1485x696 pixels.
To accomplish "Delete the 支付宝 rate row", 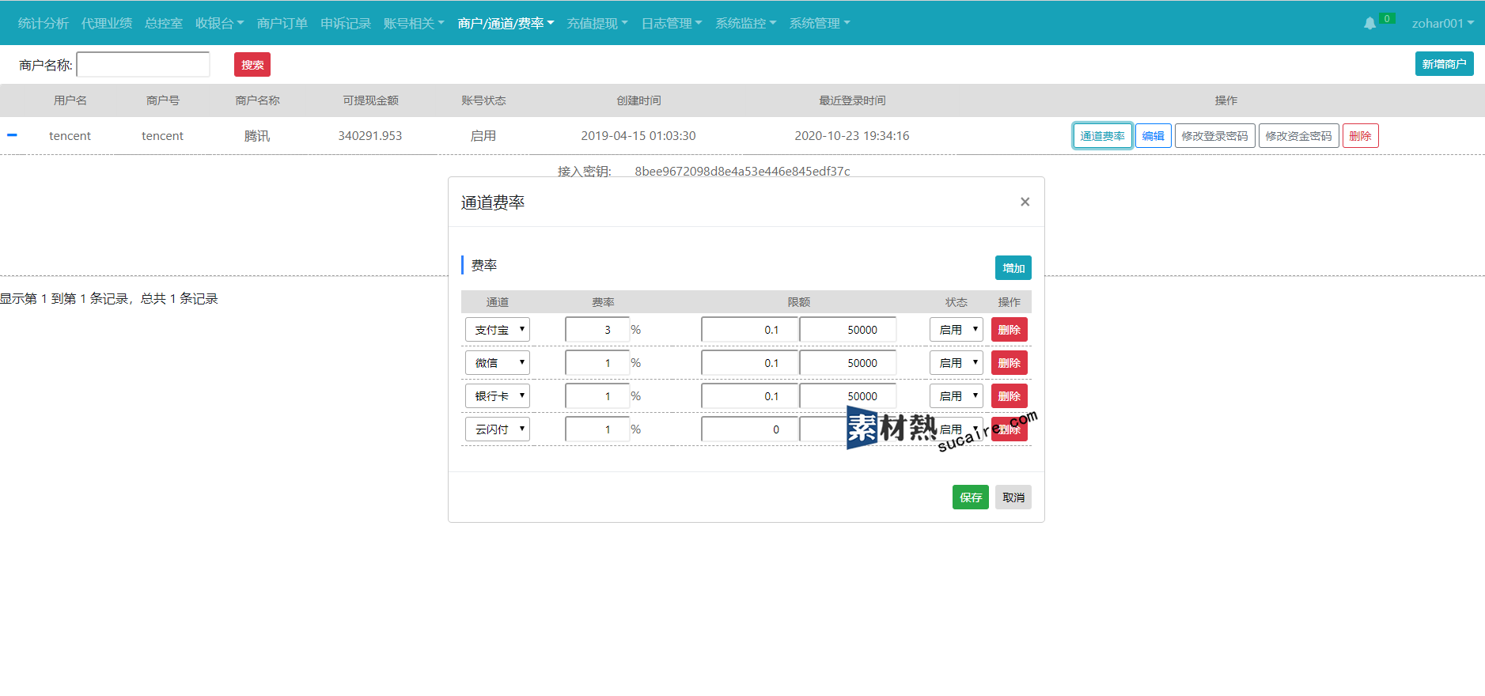I will click(1010, 330).
